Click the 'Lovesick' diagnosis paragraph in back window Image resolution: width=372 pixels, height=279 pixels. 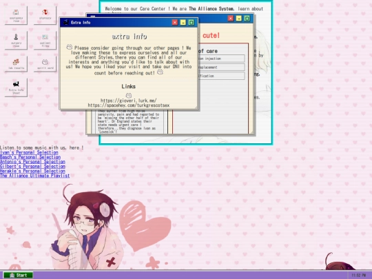click(128, 121)
